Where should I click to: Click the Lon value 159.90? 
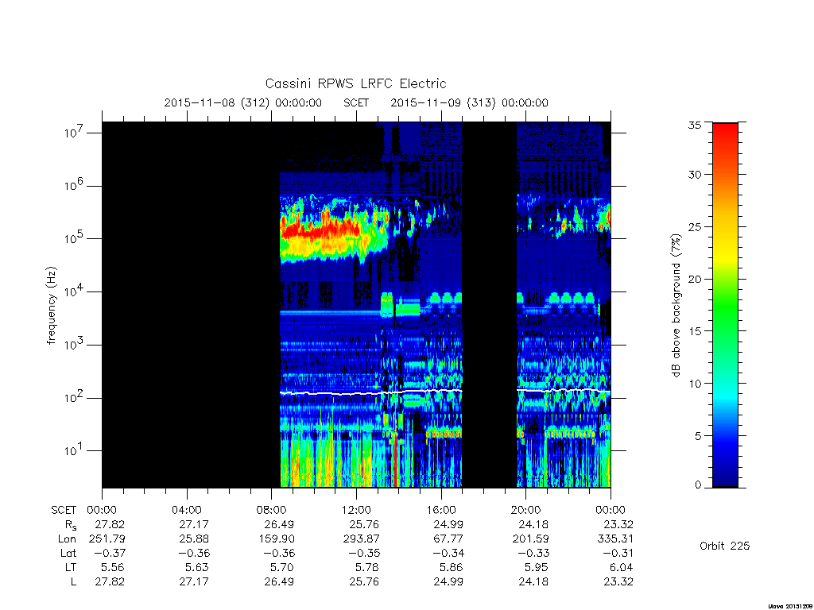[277, 539]
